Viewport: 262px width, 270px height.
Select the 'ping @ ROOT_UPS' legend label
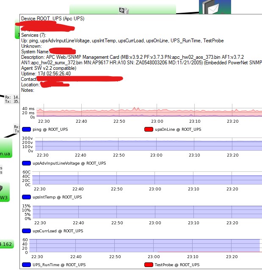point(50,129)
